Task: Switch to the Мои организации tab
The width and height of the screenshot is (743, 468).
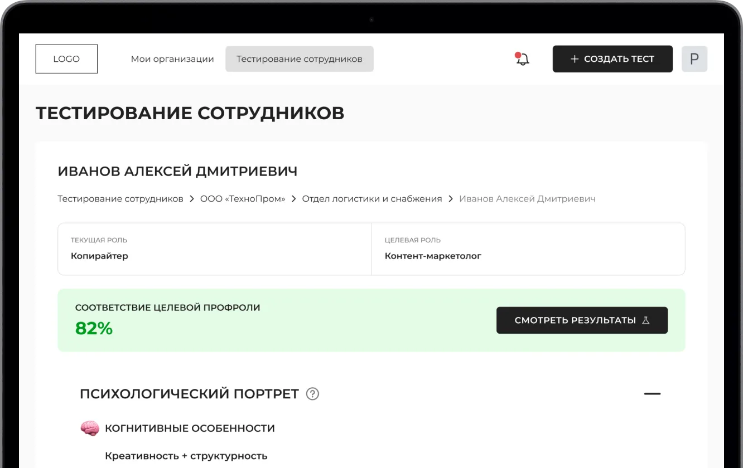Action: [x=172, y=59]
